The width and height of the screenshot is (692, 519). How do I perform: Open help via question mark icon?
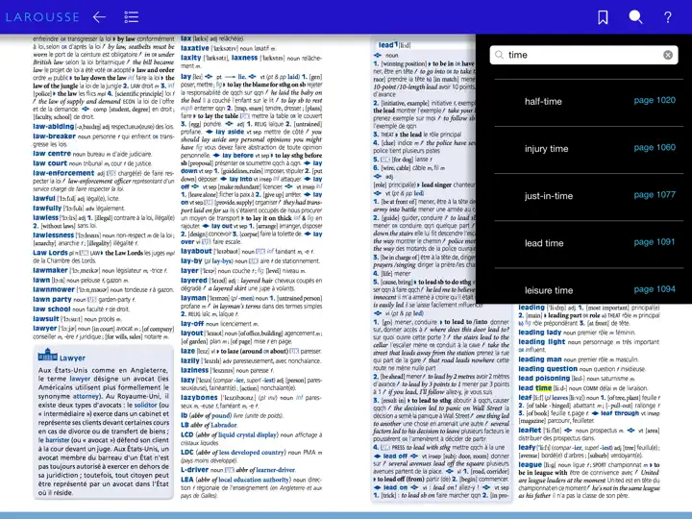(668, 17)
